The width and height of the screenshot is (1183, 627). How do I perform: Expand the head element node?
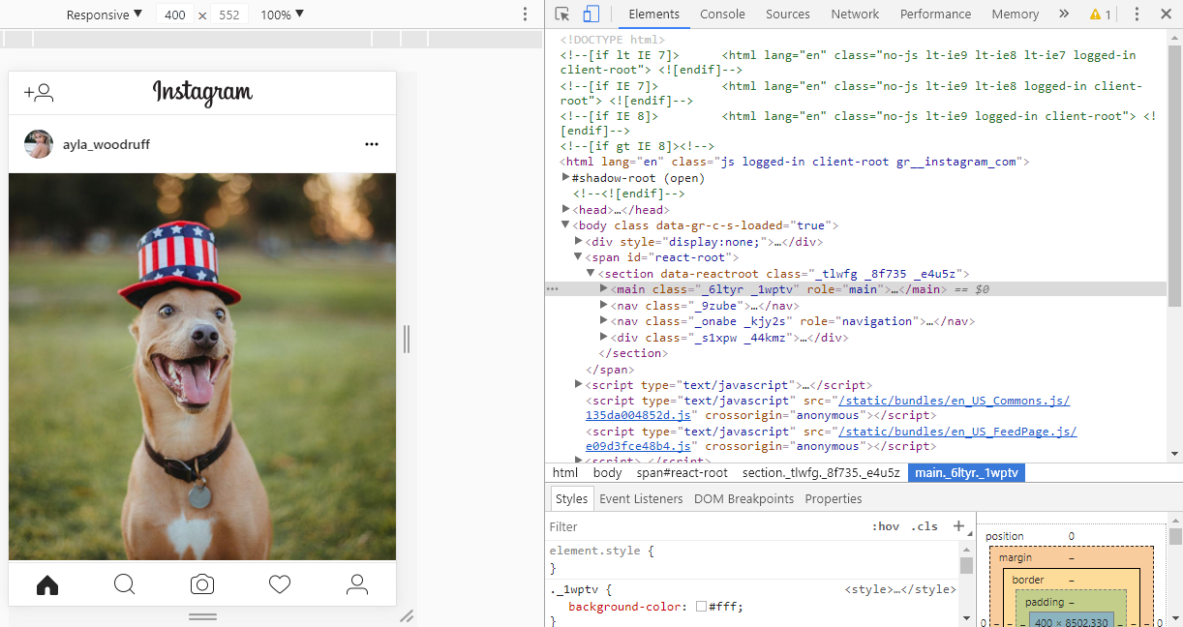click(566, 209)
